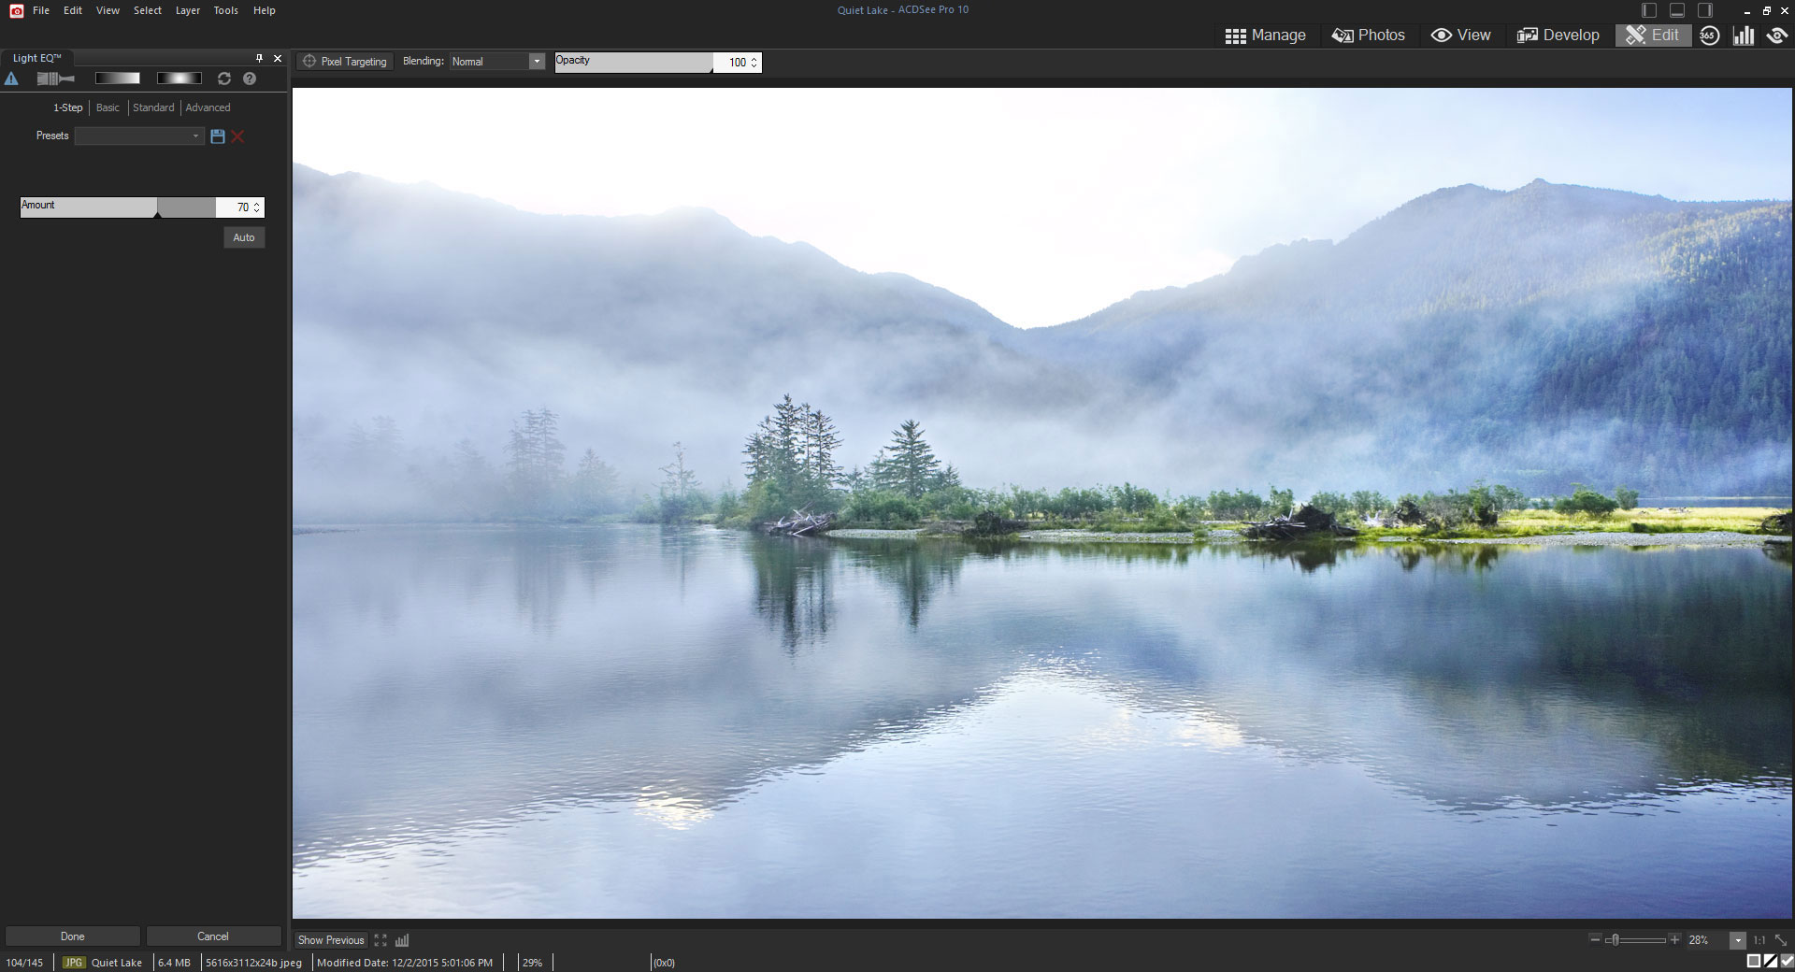Pin the Light EQ panel
Image resolution: width=1795 pixels, height=972 pixels.
pos(259,58)
